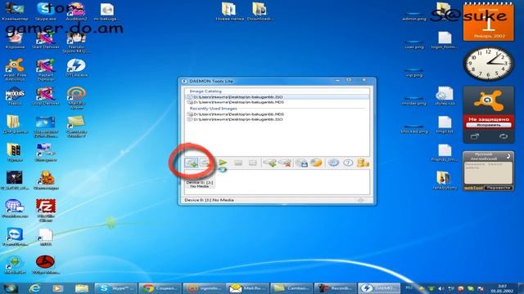Click the Unmount toolbar icon
This screenshot has width=524, height=294.
(x=238, y=163)
